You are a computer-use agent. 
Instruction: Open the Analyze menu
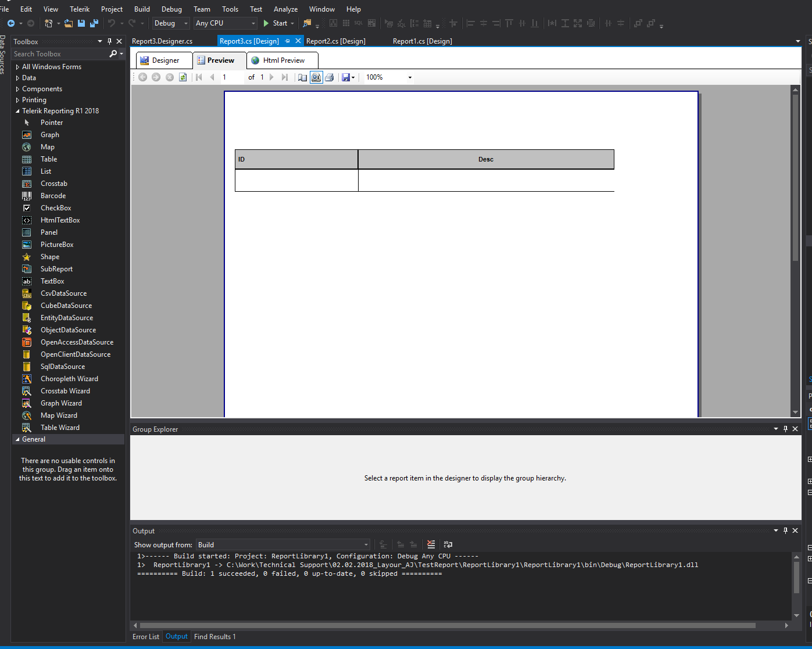click(x=285, y=9)
